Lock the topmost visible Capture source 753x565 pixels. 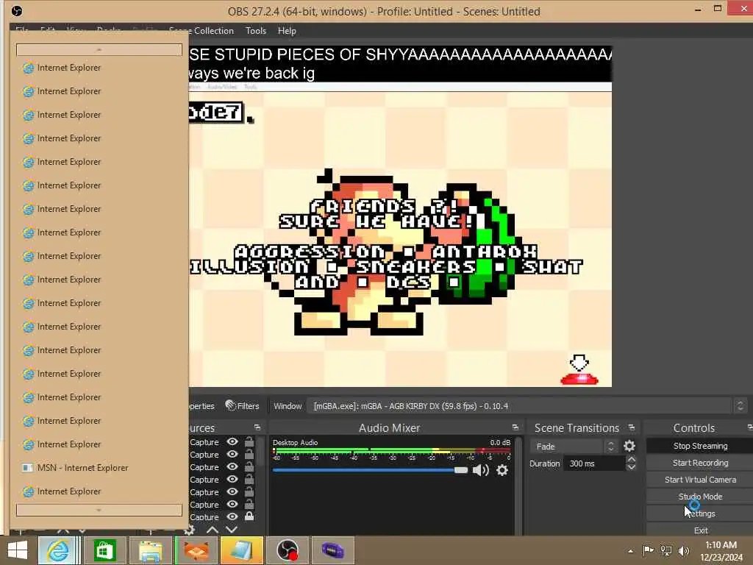point(249,441)
